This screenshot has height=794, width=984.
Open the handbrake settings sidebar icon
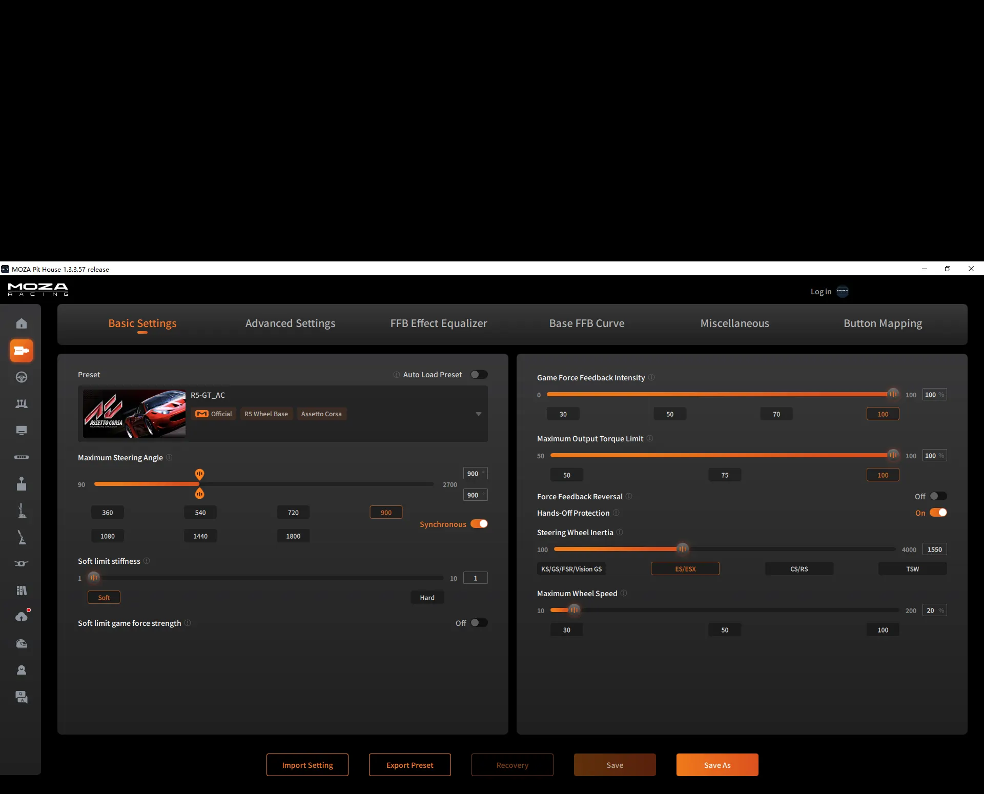coord(22,537)
